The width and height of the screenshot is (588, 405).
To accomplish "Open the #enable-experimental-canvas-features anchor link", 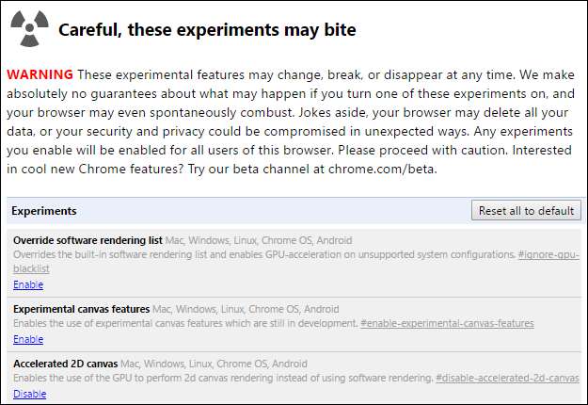I will coord(447,324).
